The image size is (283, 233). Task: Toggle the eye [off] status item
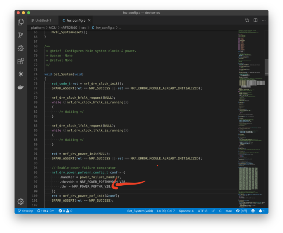pos(241,211)
